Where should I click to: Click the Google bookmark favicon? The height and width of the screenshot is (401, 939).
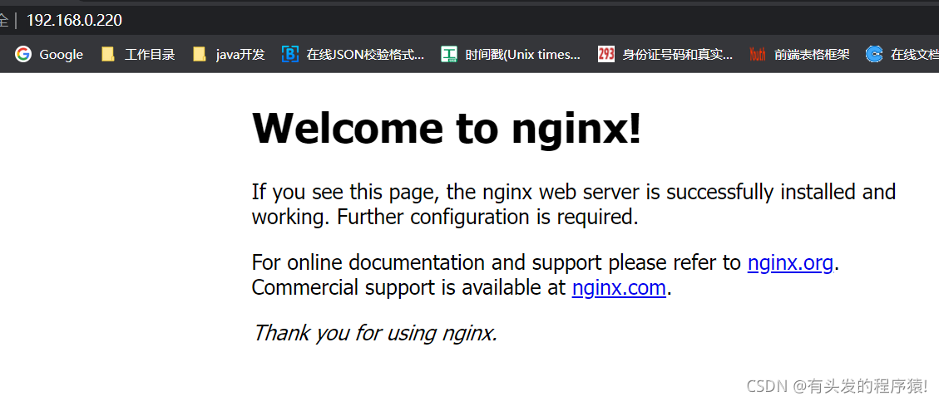22,55
